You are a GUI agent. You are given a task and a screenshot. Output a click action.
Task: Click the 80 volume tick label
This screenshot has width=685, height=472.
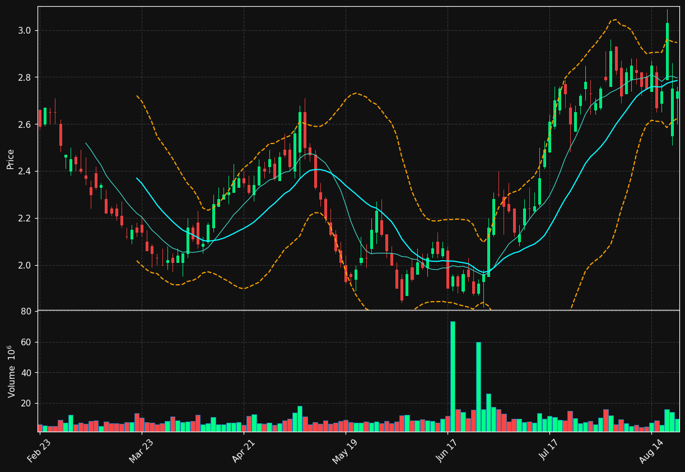click(26, 311)
